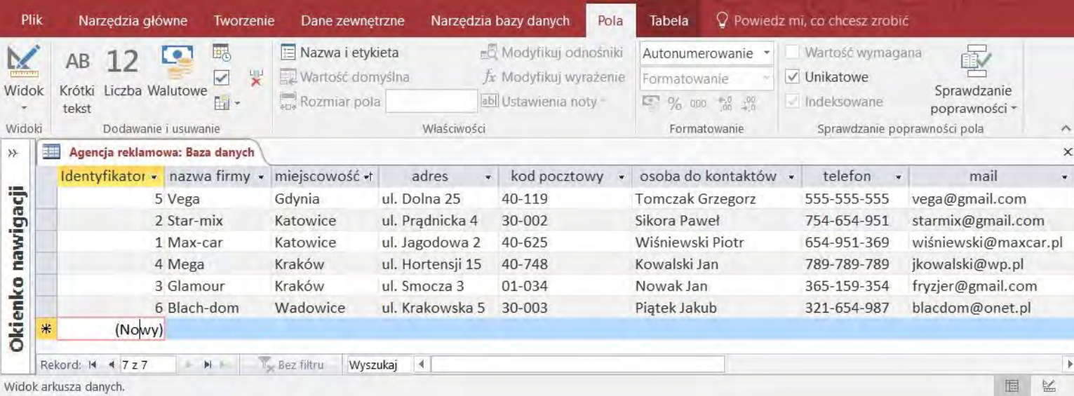Click the Nazwa i etykieta button
This screenshot has width=1074, height=396.
[x=340, y=53]
